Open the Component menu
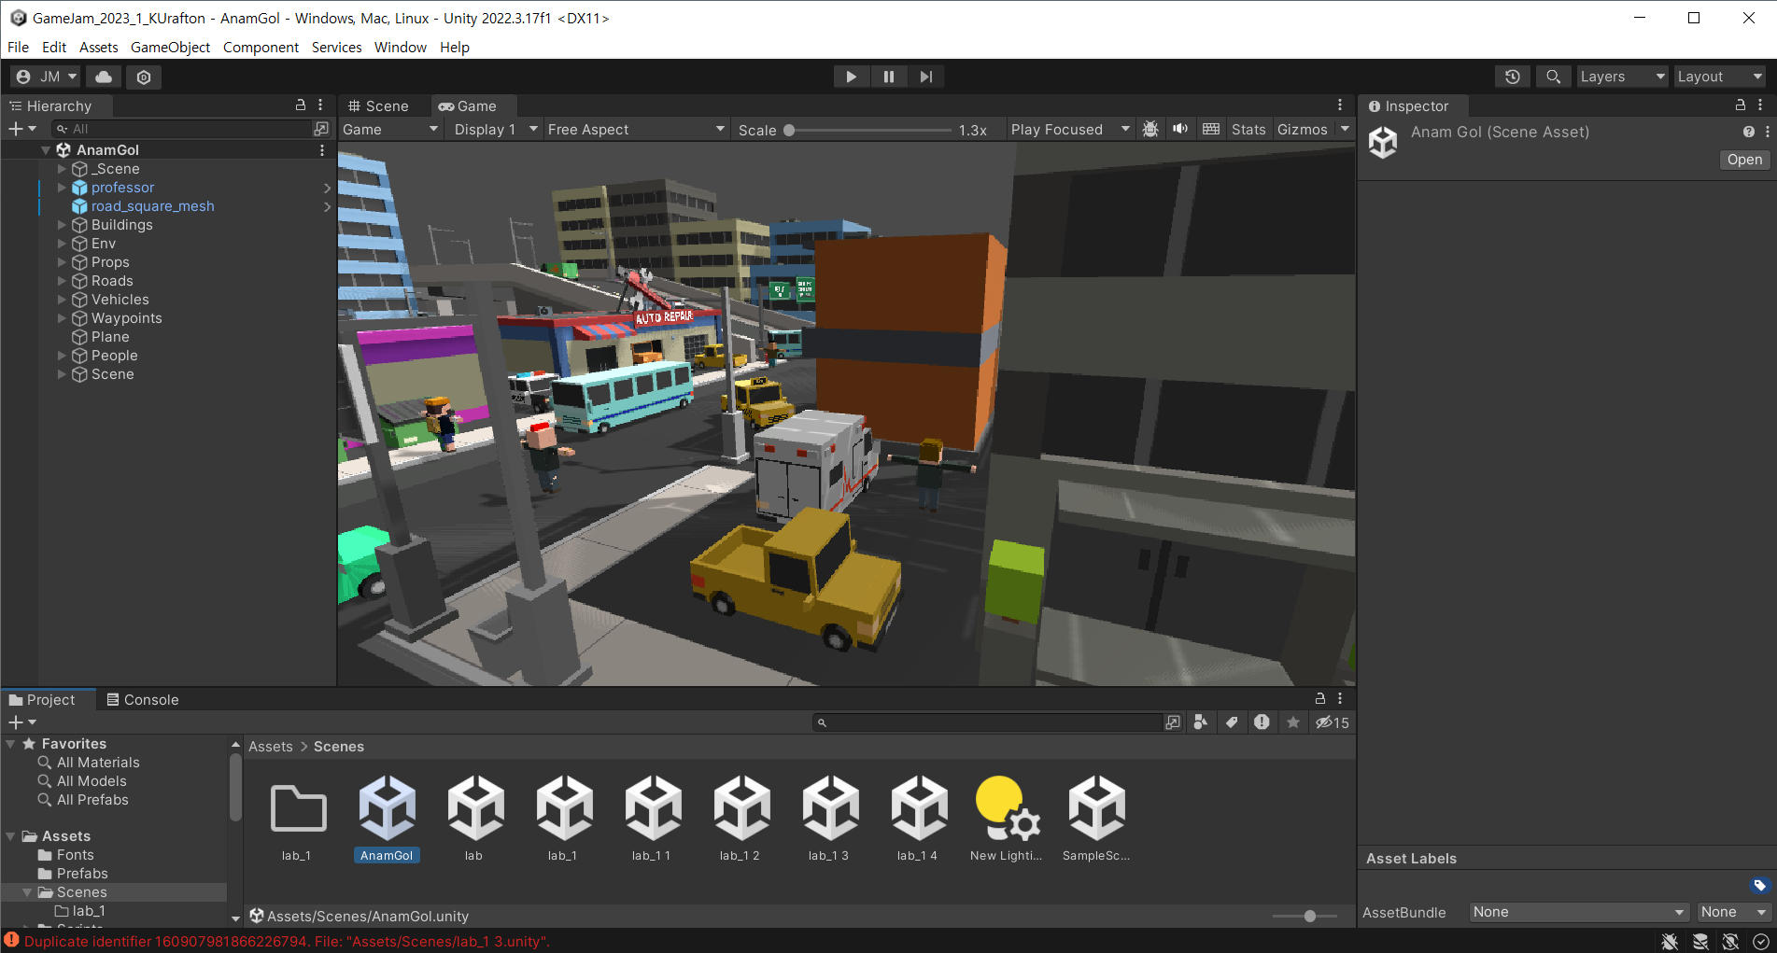The height and width of the screenshot is (953, 1777). click(261, 47)
